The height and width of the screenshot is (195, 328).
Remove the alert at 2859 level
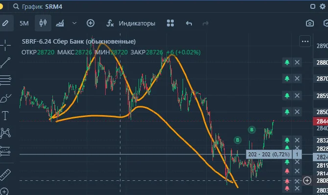click(297, 96)
